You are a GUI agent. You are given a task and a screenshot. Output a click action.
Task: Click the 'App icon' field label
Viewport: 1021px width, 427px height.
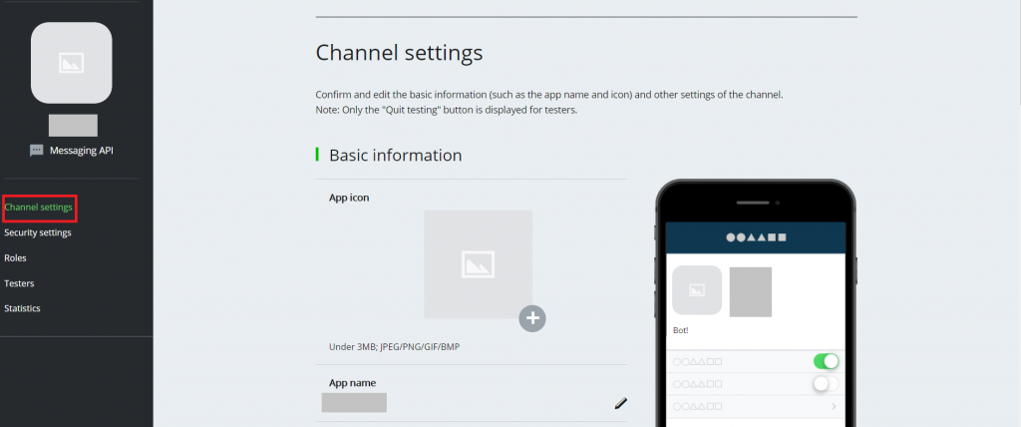[349, 198]
